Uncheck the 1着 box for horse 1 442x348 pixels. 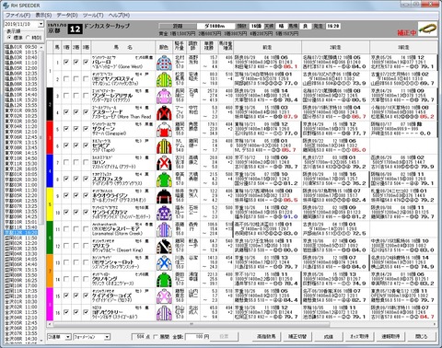[66, 63]
